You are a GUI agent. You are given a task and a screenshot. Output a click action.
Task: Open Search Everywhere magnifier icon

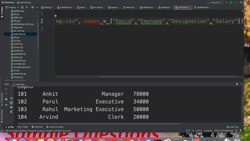coord(241,2)
